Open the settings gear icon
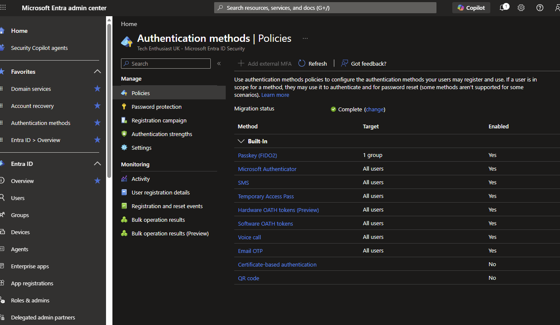Viewport: 560px width, 325px height. pyautogui.click(x=521, y=8)
